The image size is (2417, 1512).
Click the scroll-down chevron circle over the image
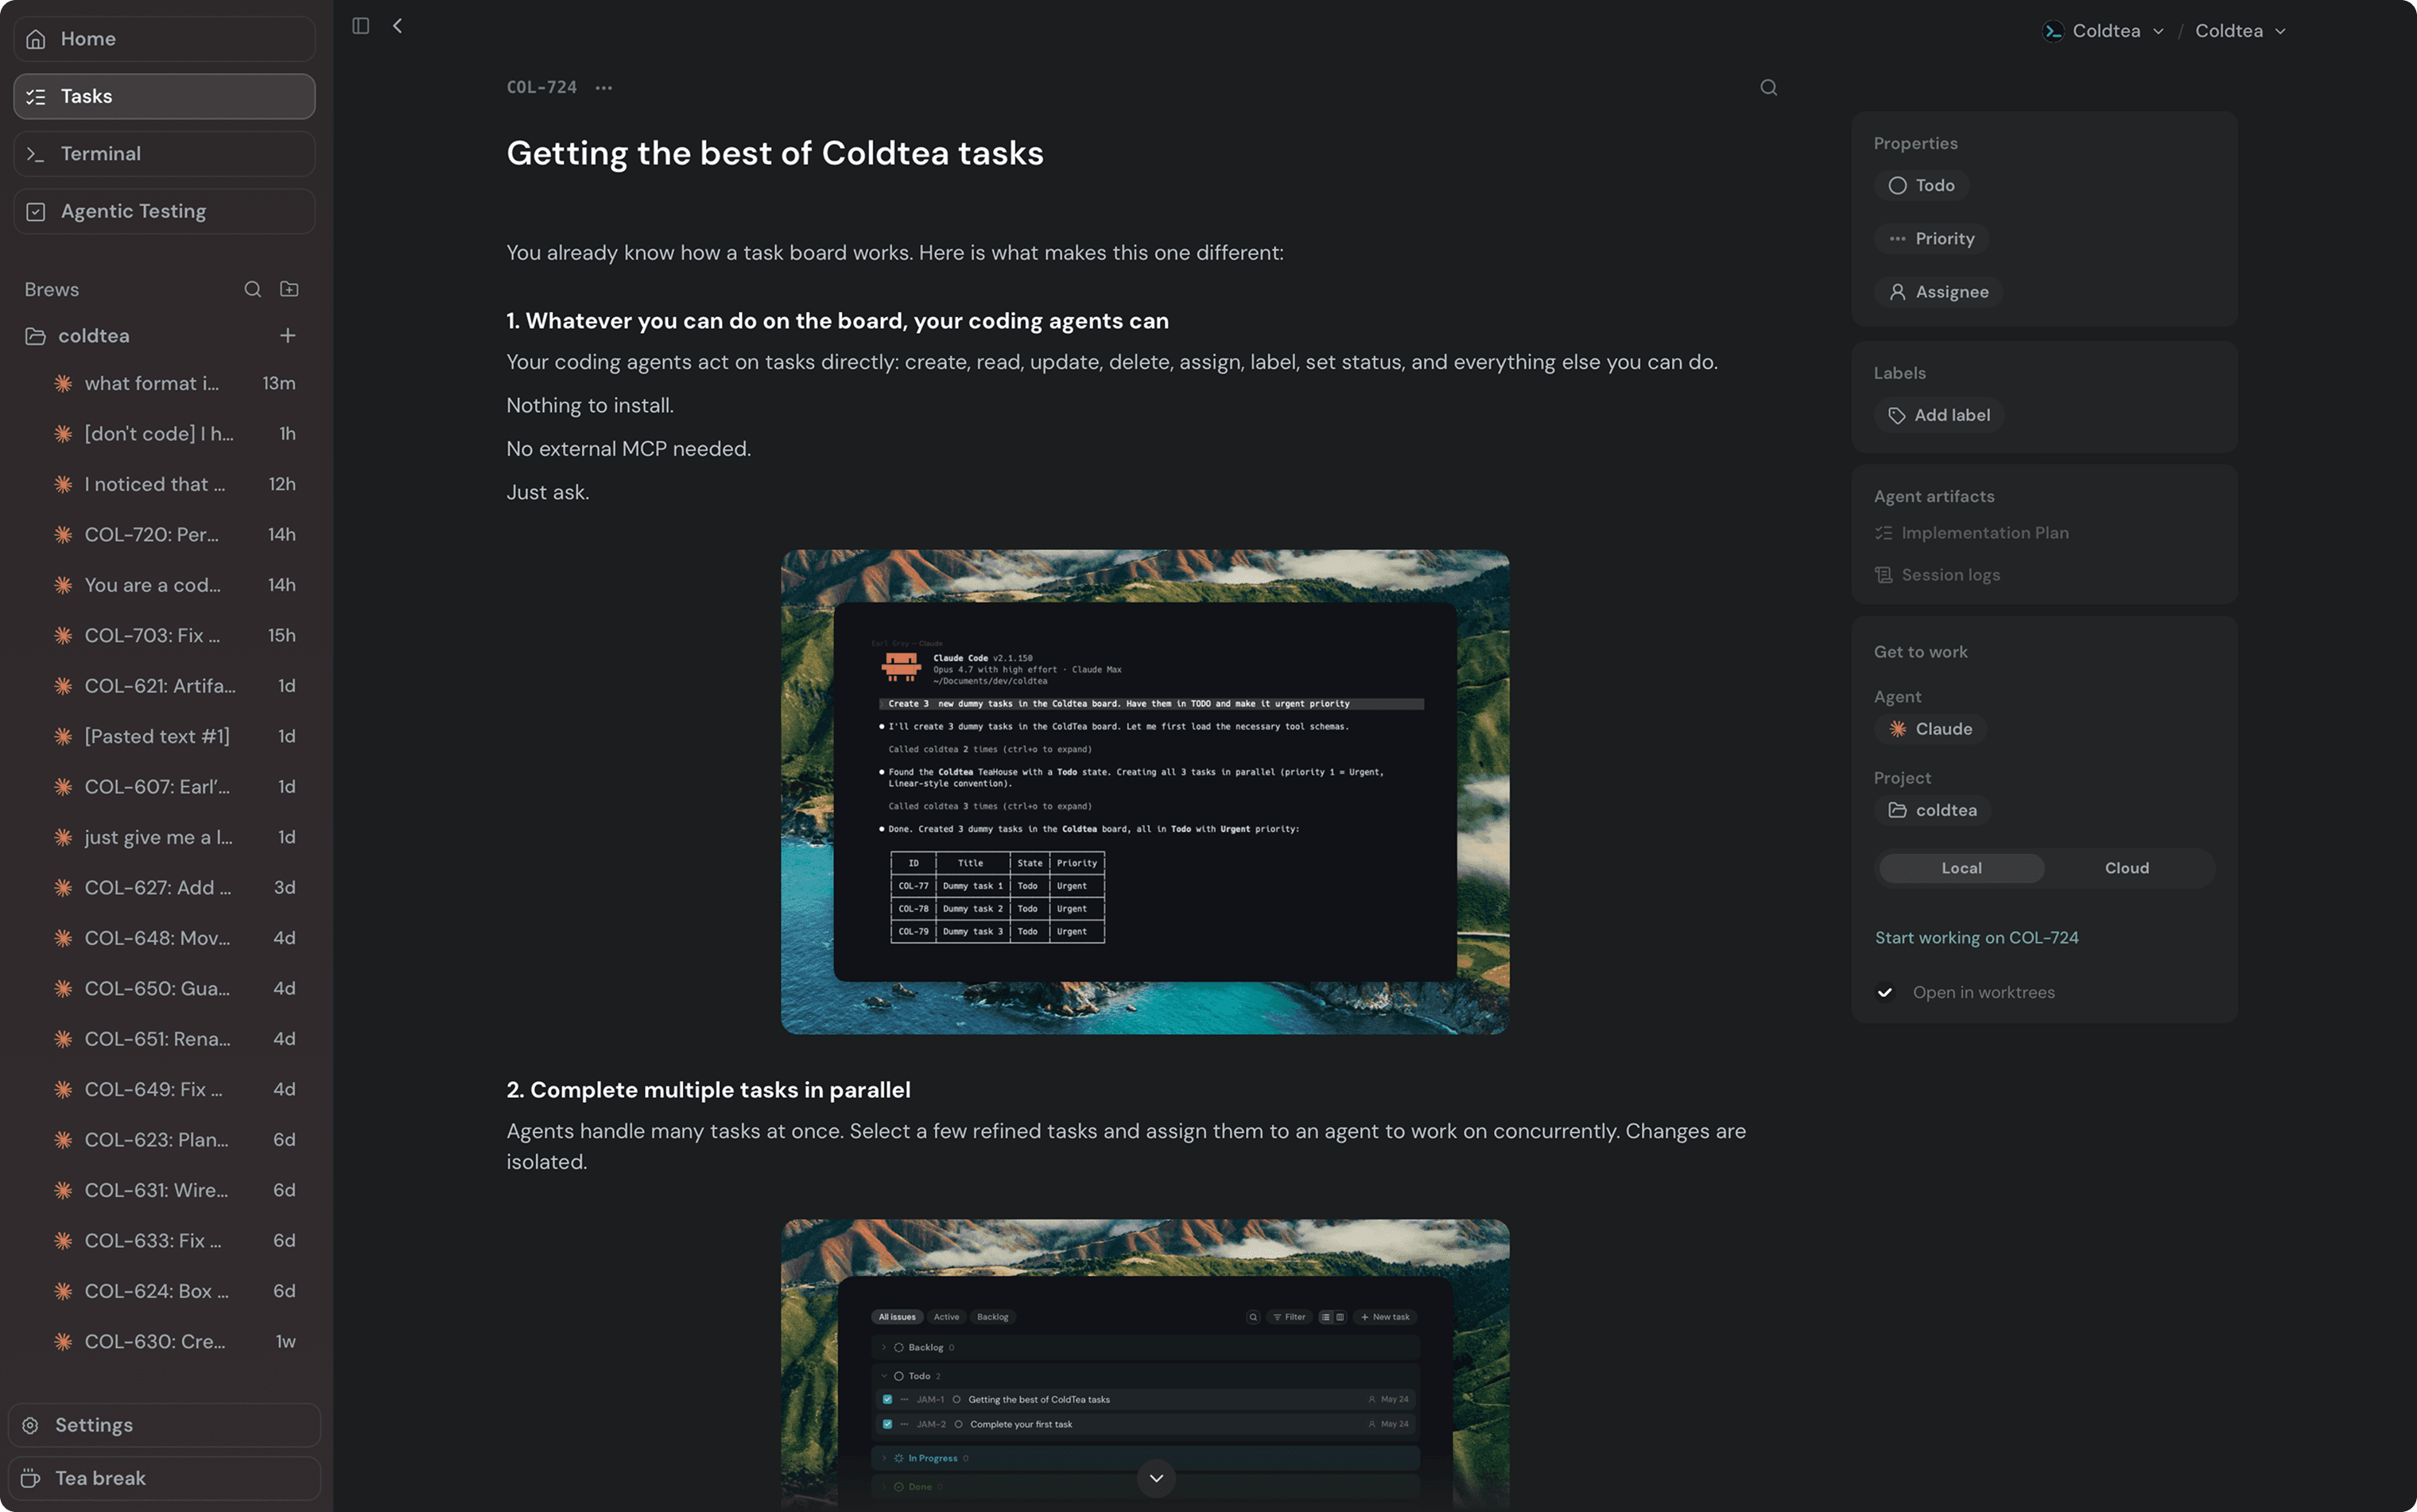(1156, 1478)
